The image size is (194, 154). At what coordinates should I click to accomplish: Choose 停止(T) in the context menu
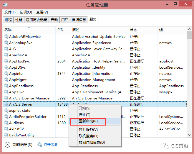95,114
